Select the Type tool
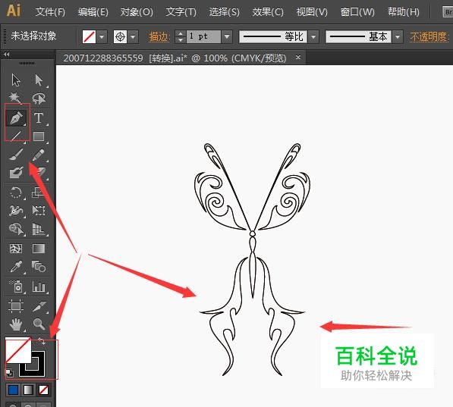 click(39, 117)
